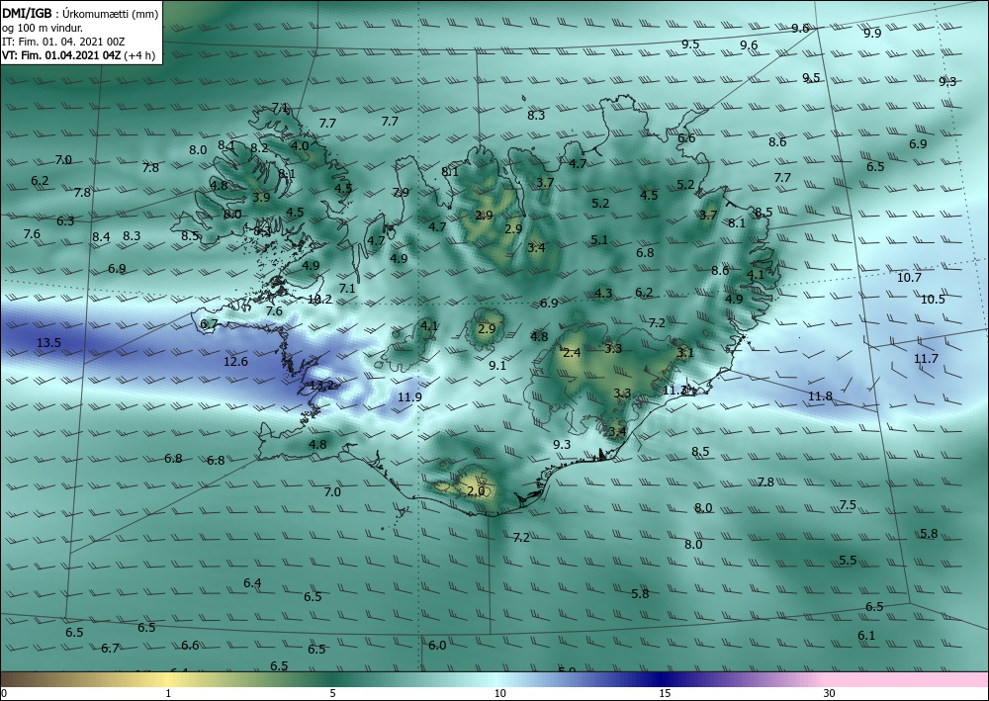Click the 5.1 value in north Iceland
This screenshot has width=989, height=701.
click(x=599, y=239)
